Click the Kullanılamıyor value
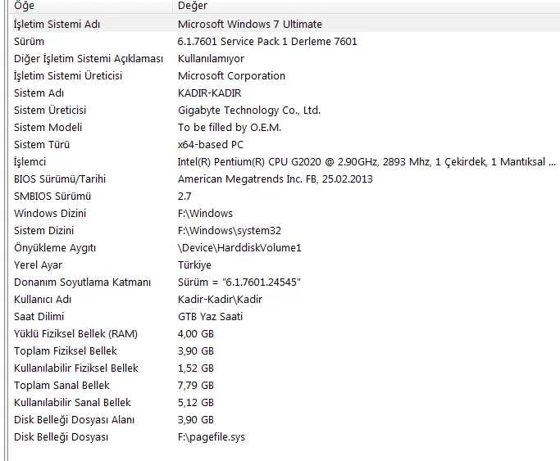 click(211, 58)
